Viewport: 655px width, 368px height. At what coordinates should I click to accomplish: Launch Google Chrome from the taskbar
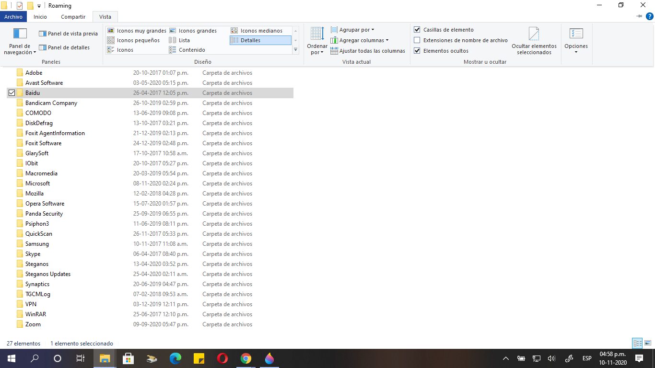246,358
